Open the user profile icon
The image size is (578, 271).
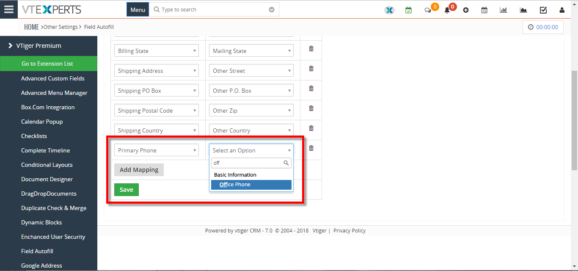pos(562,10)
